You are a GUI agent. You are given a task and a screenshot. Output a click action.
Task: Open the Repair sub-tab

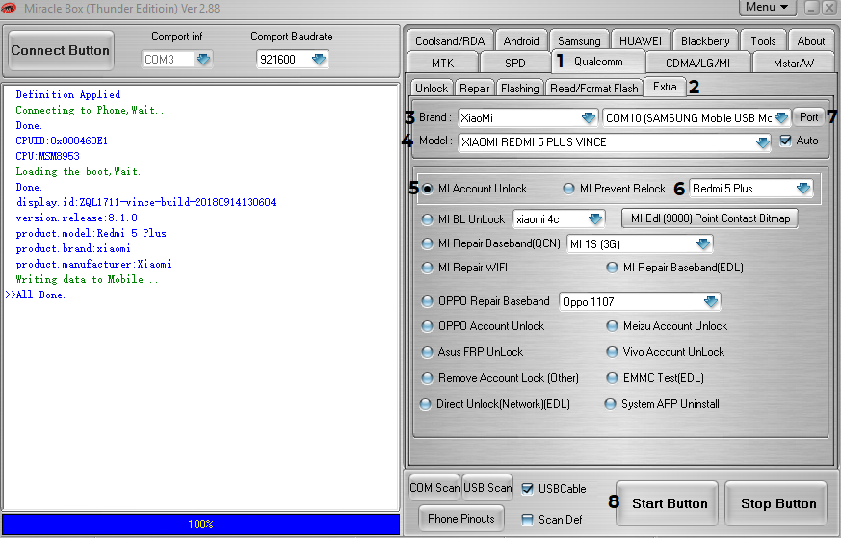[475, 88]
